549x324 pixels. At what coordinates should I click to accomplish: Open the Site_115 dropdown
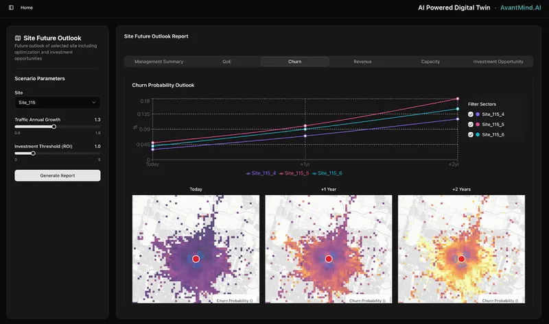[58, 103]
